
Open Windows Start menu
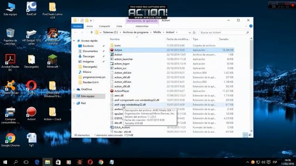[x=5, y=162]
